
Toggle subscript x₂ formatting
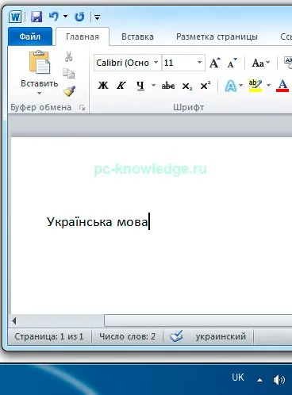tap(187, 86)
